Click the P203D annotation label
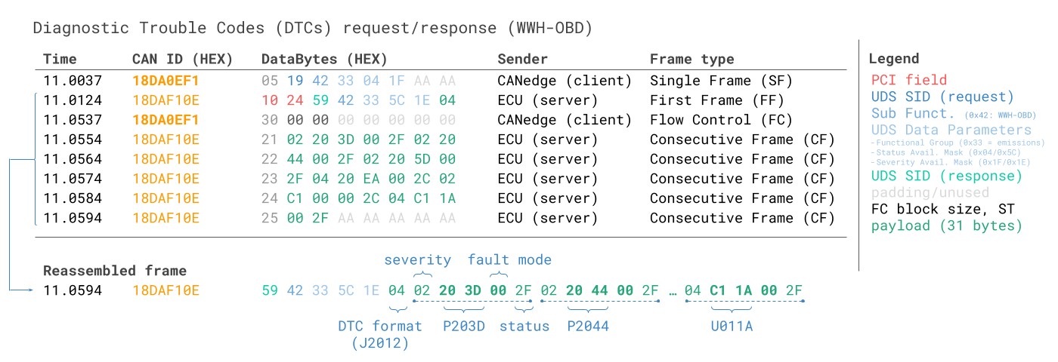 tap(463, 327)
